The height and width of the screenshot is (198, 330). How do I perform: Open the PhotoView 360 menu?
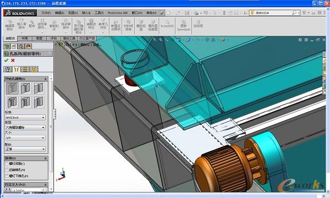click(118, 13)
